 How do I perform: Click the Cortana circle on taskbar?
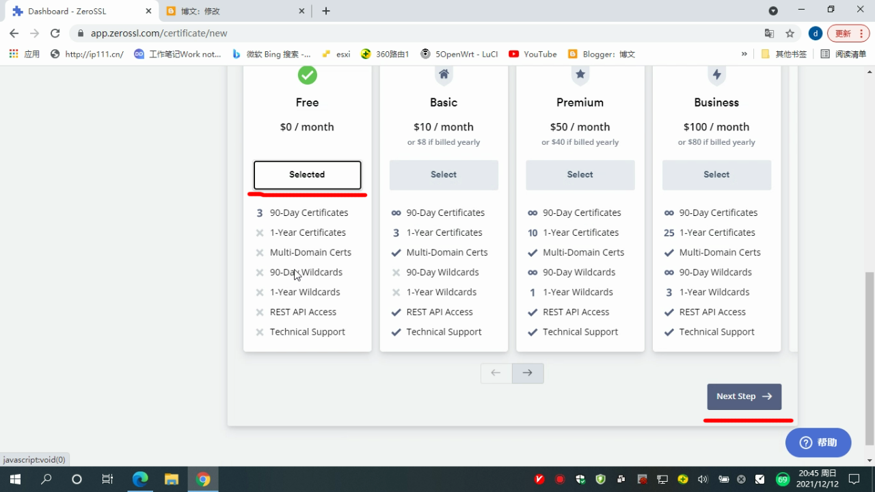point(77,479)
